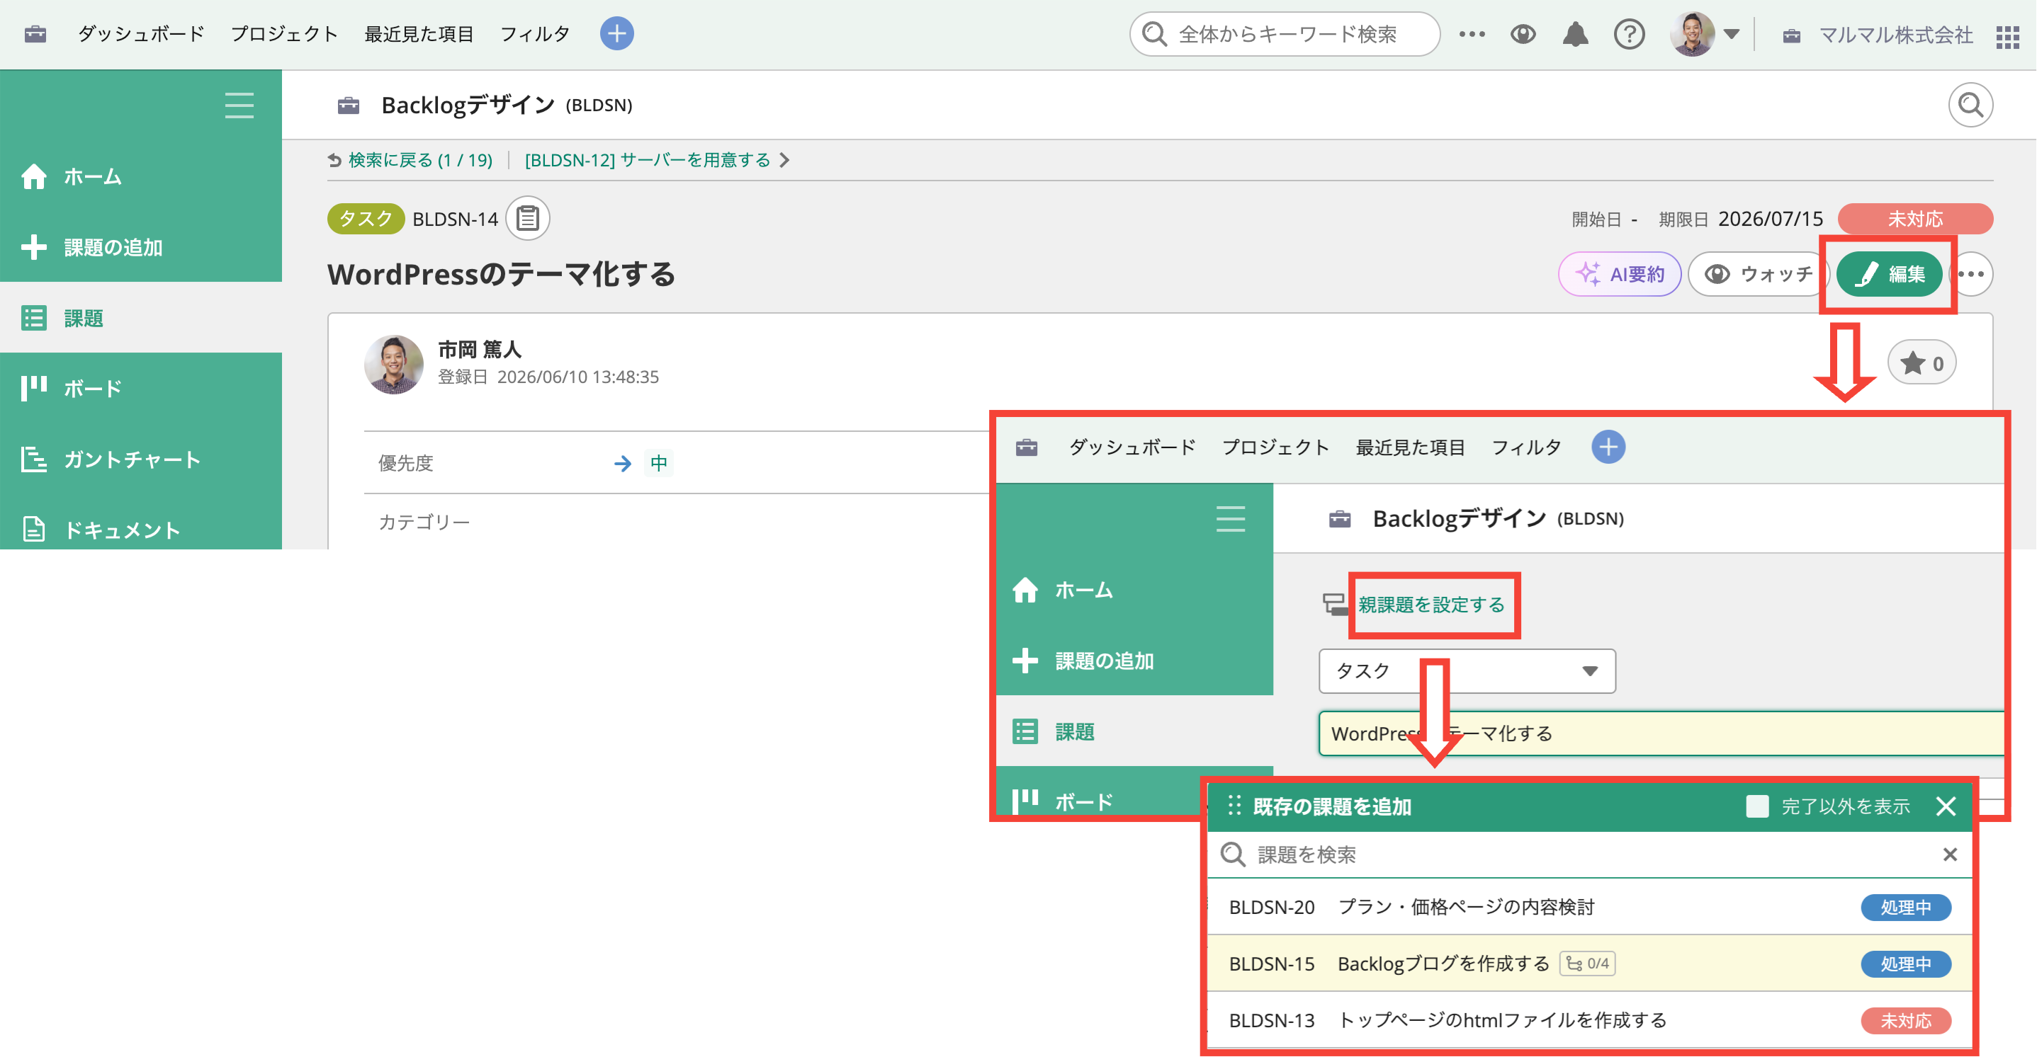
Task: Click 課題の追加 in the inset sidebar
Action: click(1135, 661)
